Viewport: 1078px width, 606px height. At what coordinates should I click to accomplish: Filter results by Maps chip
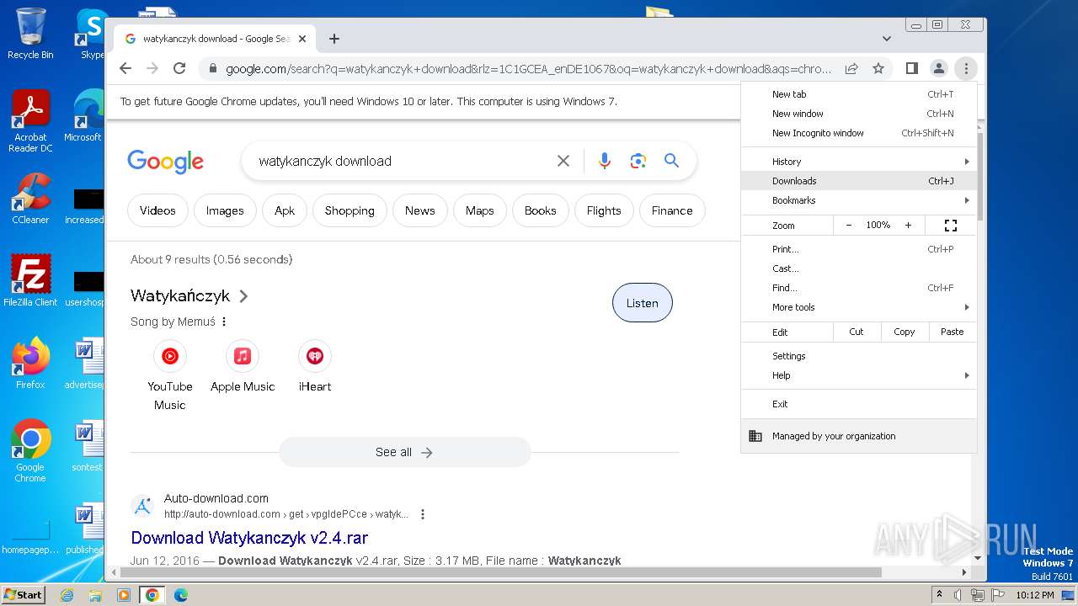[x=480, y=210]
